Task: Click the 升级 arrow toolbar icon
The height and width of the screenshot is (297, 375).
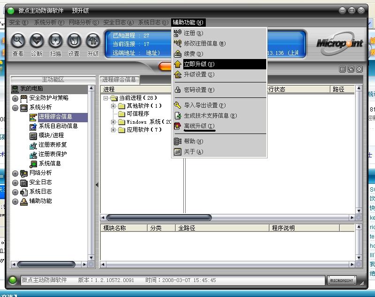Action: click(93, 41)
